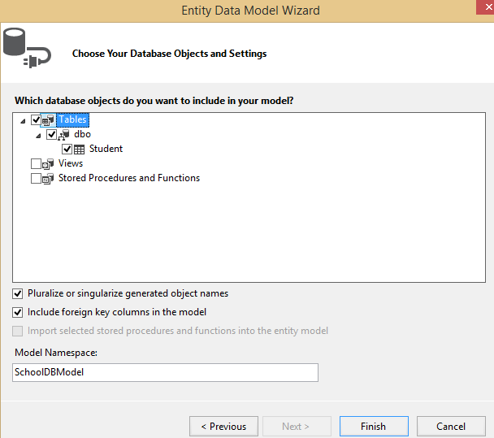This screenshot has height=438, width=494.
Task: Select Stored Procedures and Functions label
Action: pos(129,178)
